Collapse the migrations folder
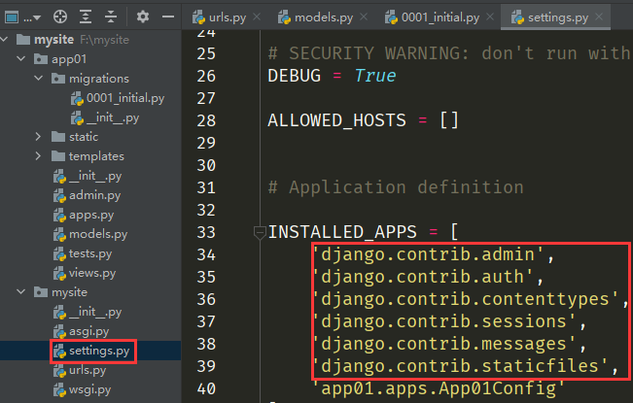The image size is (633, 403). tap(38, 79)
